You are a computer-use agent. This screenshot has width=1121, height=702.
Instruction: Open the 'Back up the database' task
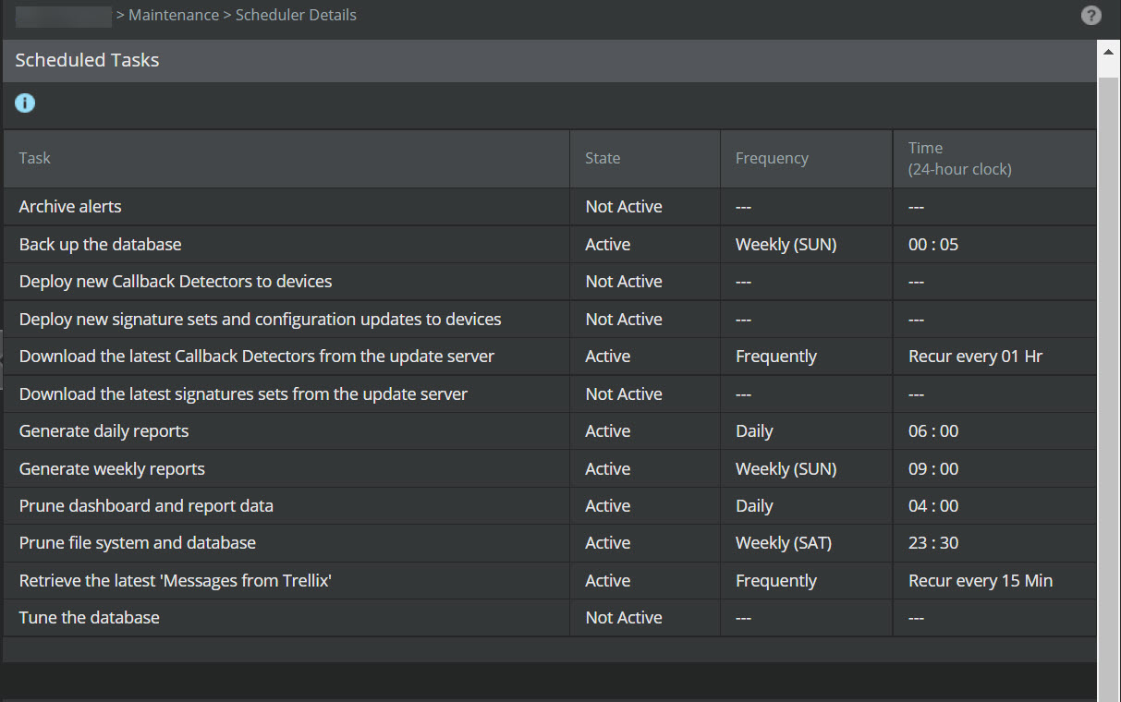pyautogui.click(x=100, y=245)
